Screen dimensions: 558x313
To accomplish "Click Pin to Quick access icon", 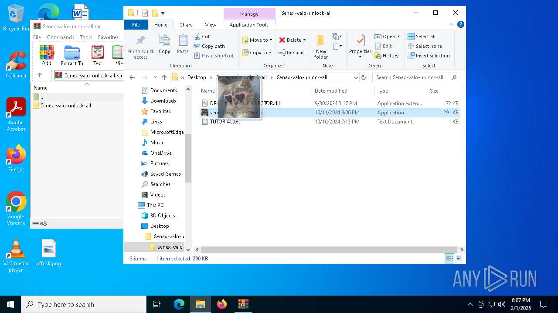I will point(140,47).
